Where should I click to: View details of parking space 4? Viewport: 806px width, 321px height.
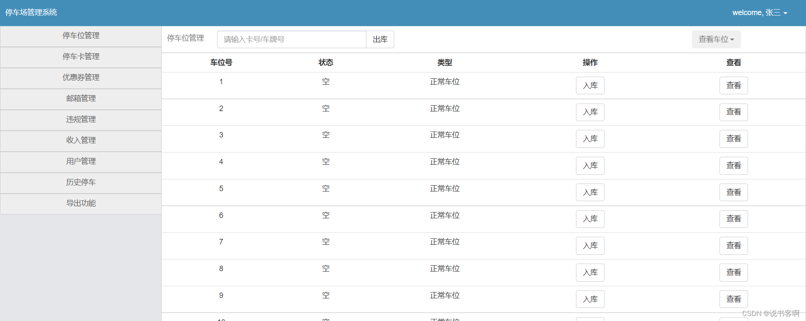pos(734,166)
